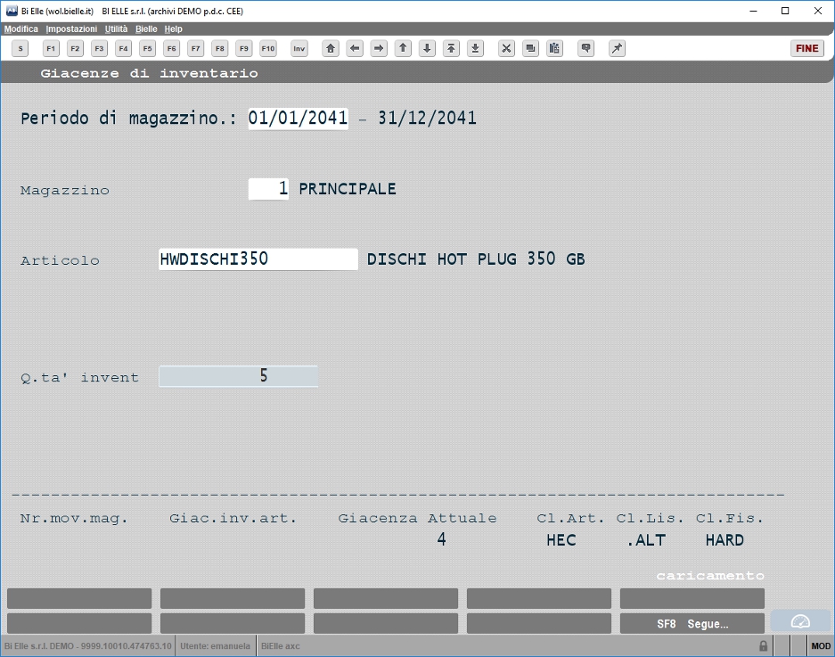Open the Impostazioni menu
Image resolution: width=835 pixels, height=657 pixels.
pos(71,29)
